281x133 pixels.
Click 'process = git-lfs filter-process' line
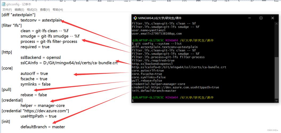point(49,41)
